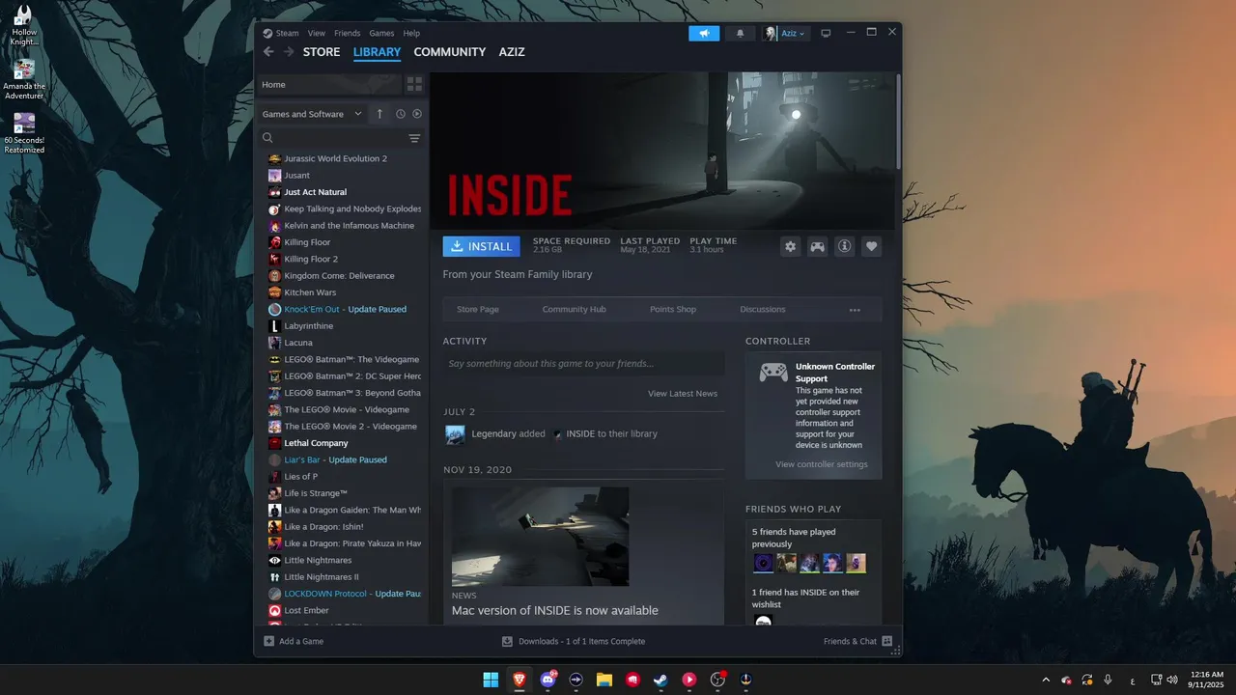Go forward with the right arrow
Screen dimensions: 1236x695
click(288, 52)
